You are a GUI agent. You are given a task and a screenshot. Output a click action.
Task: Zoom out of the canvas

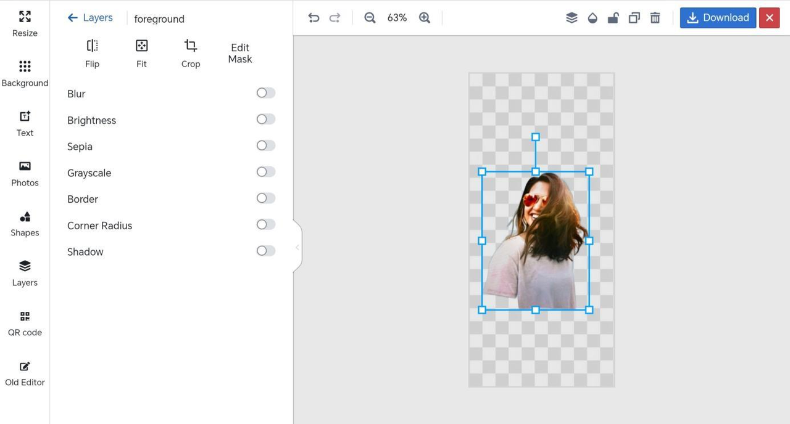tap(370, 18)
